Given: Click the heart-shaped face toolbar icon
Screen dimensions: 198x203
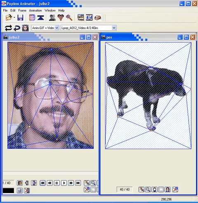Looking at the screenshot, I should (x=61, y=18).
